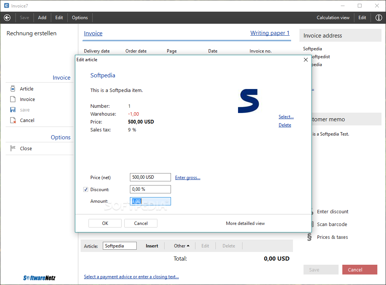Click the grayed Delete button in article bar
This screenshot has height=285, width=386.
point(229,246)
